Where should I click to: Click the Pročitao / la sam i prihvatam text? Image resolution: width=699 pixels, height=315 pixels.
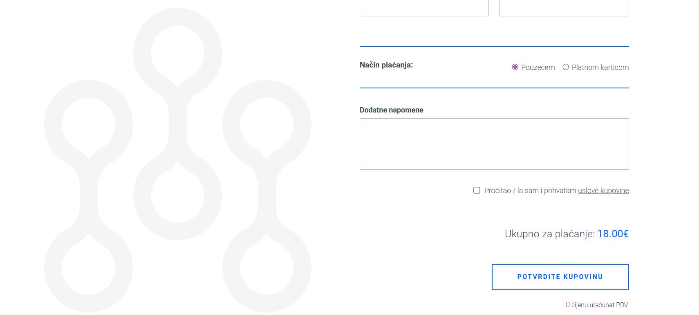(x=530, y=191)
